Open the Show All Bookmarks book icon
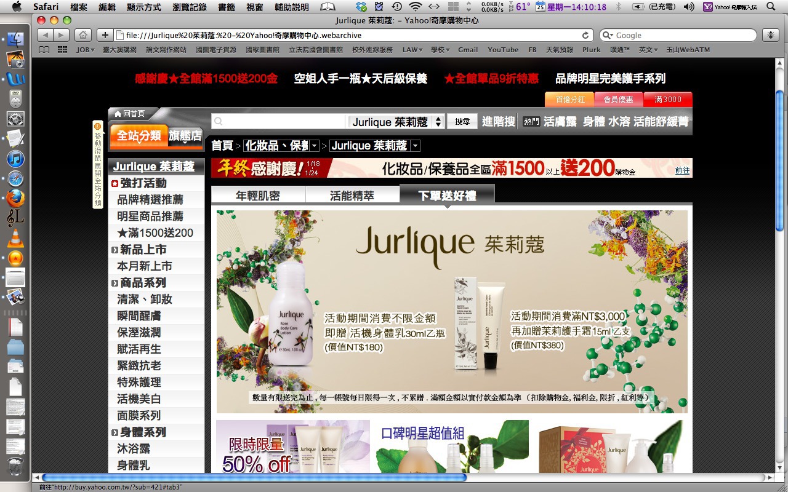788x492 pixels. pyautogui.click(x=44, y=50)
